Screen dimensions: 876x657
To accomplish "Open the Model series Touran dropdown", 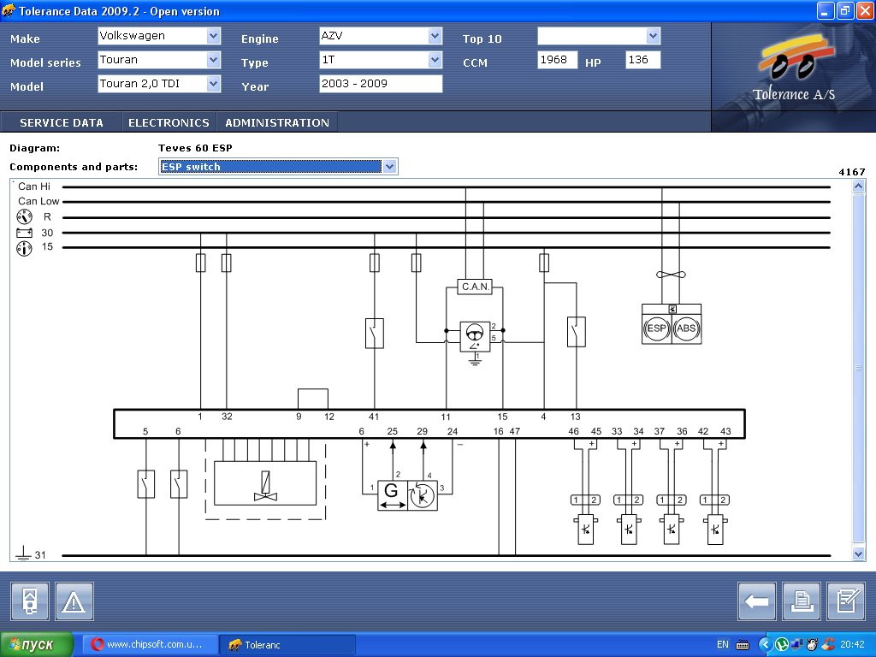I will [213, 60].
